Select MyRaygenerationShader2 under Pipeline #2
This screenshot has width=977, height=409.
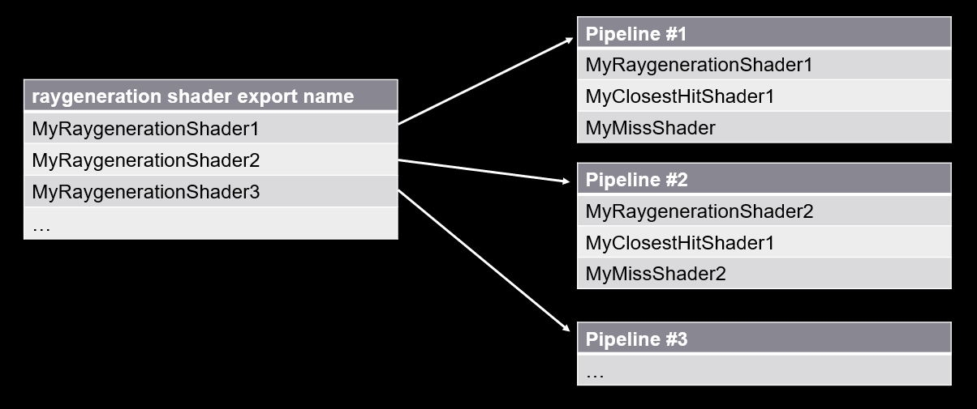click(764, 211)
